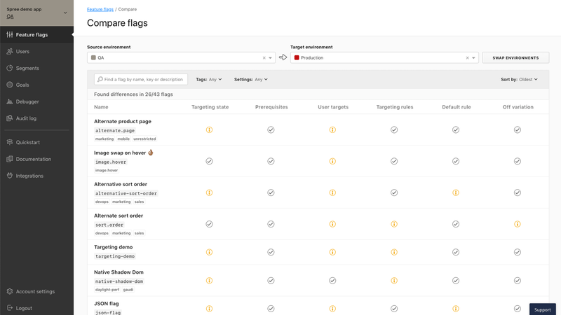The image size is (561, 315).
Task: Click the Audit log icon
Action: pyautogui.click(x=10, y=118)
